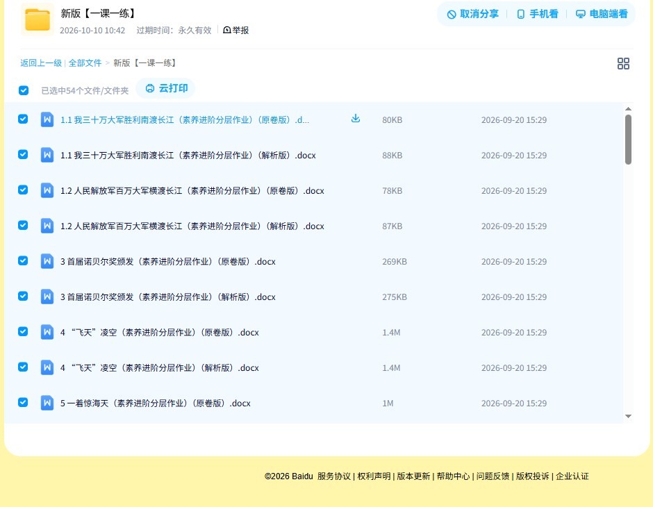
Task: Open 版权投诉 footer link
Action: [533, 476]
